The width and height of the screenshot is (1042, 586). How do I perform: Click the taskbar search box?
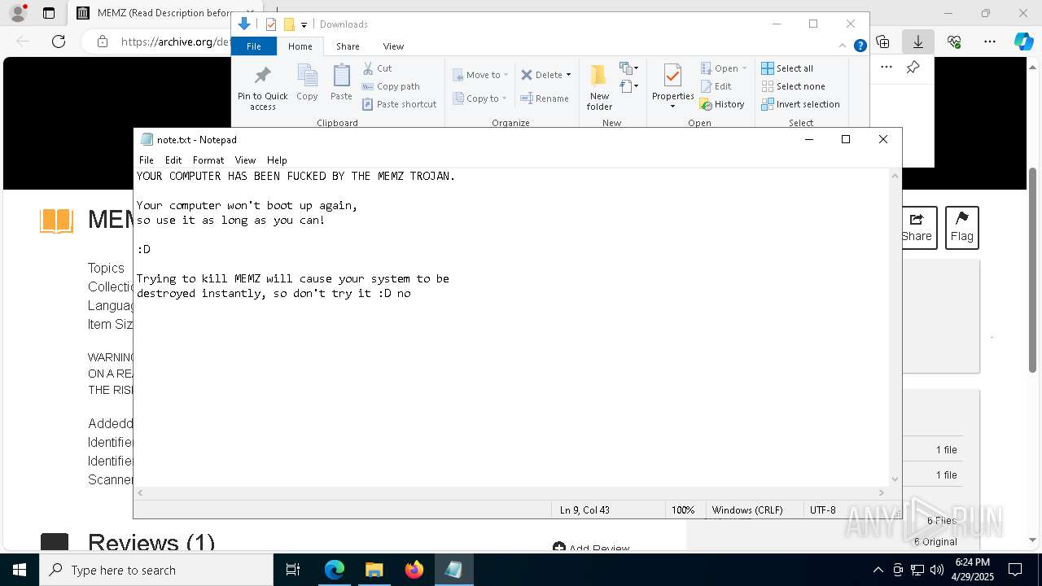(156, 570)
